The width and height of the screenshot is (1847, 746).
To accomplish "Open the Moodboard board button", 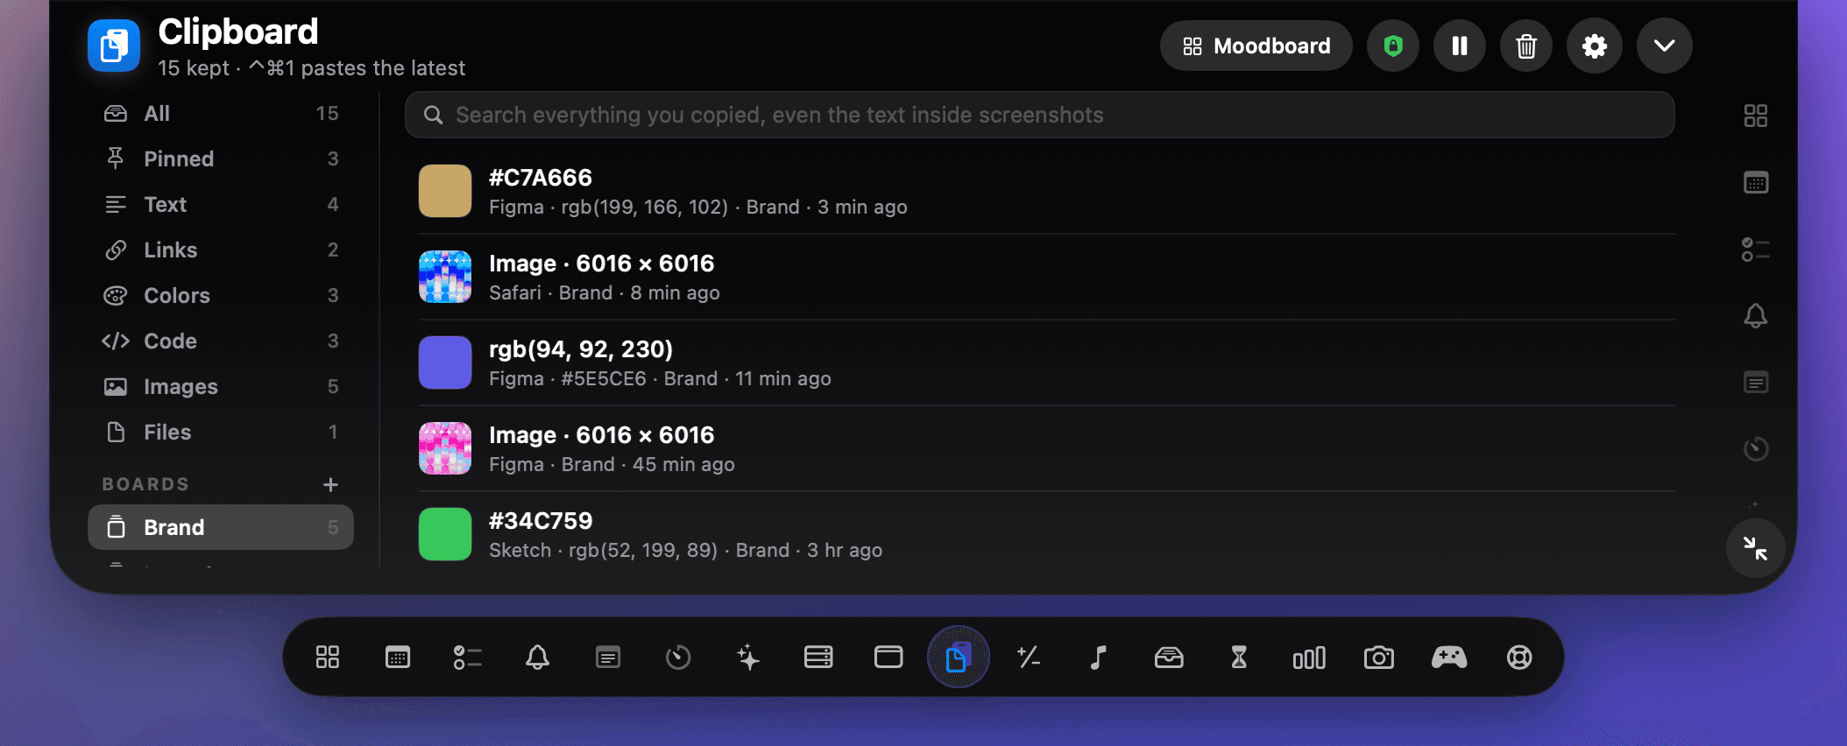I will point(1256,46).
